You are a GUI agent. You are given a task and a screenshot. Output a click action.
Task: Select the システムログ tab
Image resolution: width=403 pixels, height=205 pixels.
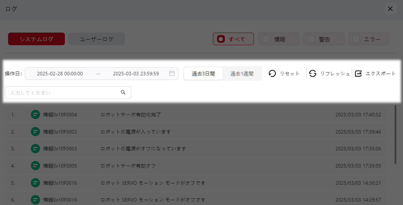(x=36, y=39)
